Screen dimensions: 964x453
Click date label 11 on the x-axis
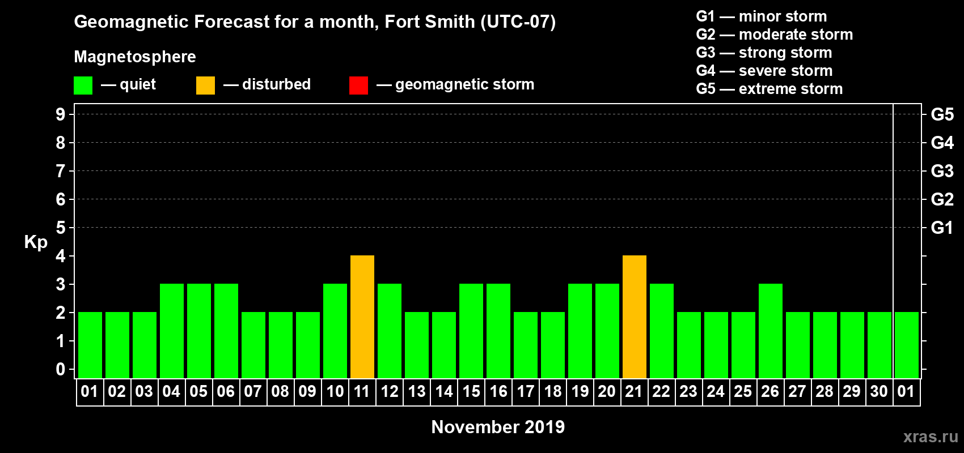tap(362, 391)
